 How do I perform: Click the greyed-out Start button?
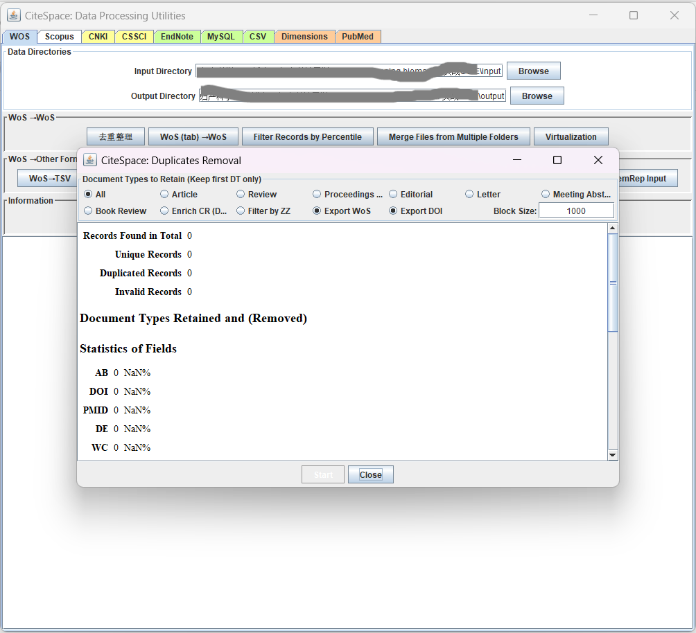pos(323,474)
